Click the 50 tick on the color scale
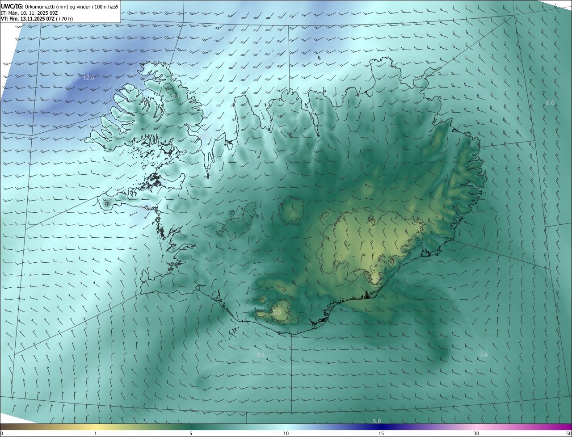Image resolution: width=572 pixels, height=437 pixels. pyautogui.click(x=568, y=434)
